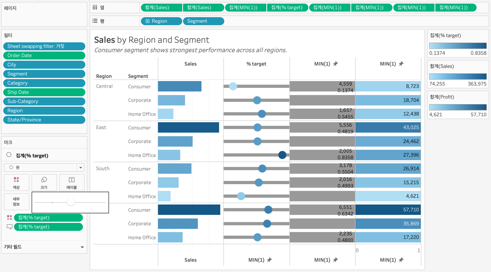
Task: Open the 색상 (Color) marks card
Action: pyautogui.click(x=16, y=182)
